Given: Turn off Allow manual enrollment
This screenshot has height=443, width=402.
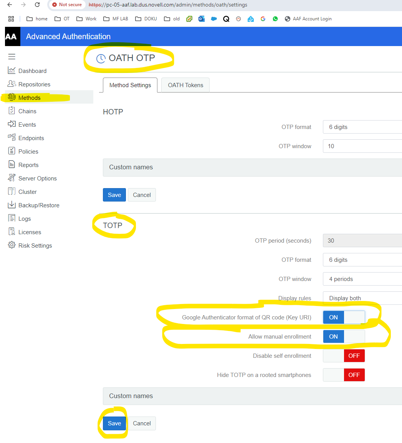Looking at the screenshot, I should [344, 336].
